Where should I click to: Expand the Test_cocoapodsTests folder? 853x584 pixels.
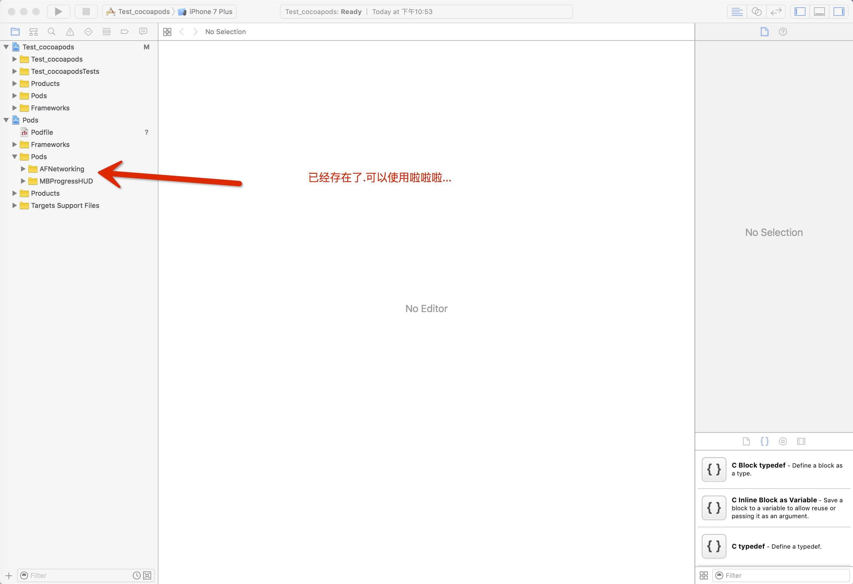pyautogui.click(x=15, y=71)
